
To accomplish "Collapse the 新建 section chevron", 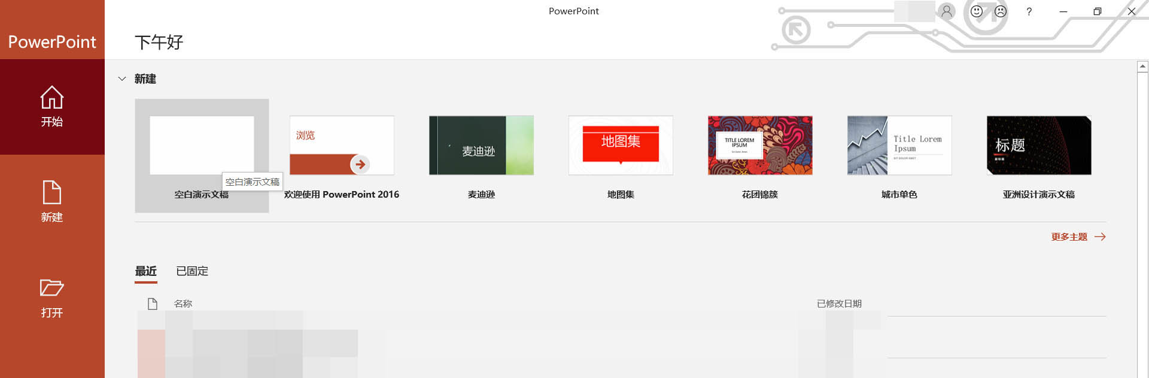I will [x=122, y=79].
